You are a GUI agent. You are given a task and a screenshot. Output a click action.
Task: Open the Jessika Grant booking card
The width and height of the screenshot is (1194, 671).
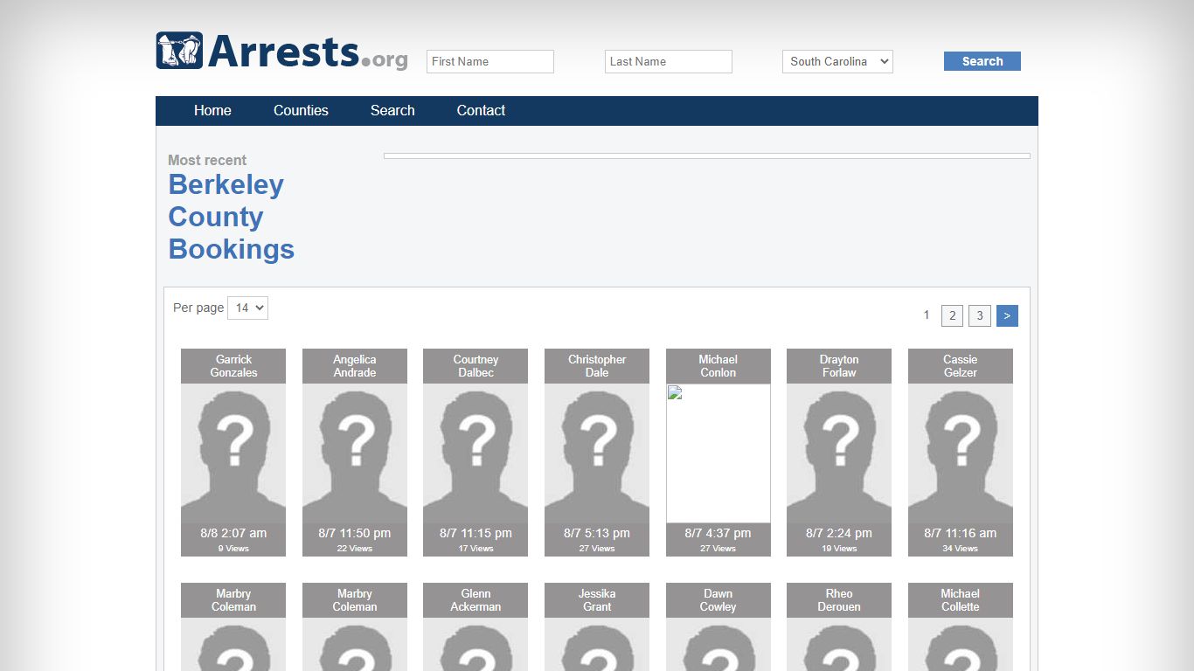(597, 626)
